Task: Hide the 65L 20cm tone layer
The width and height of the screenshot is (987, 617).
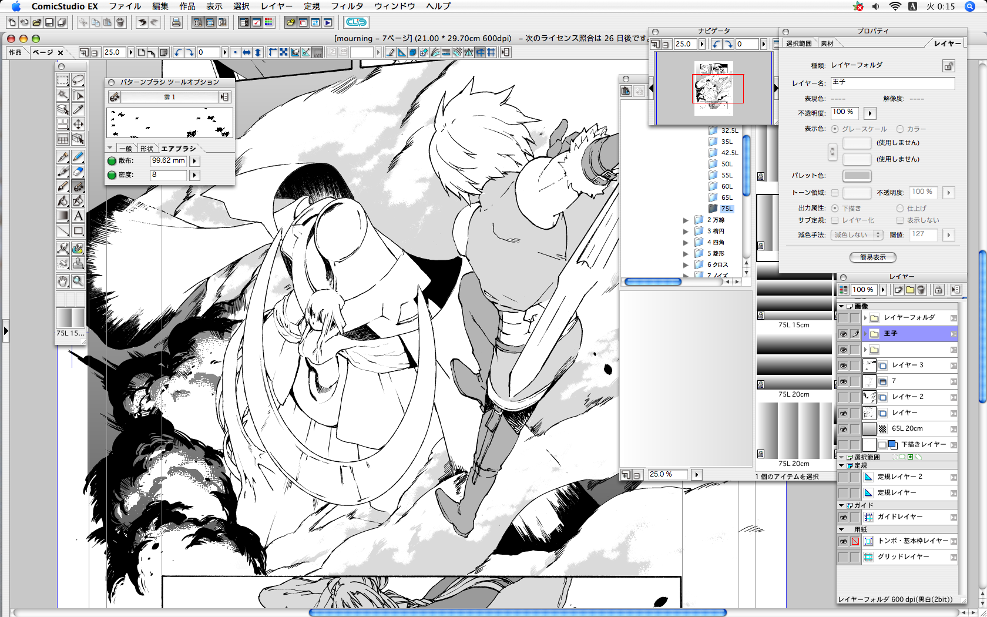Action: click(844, 429)
